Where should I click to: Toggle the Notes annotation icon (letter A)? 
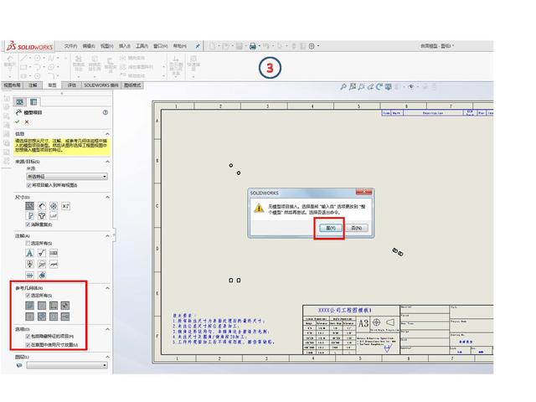30,253
